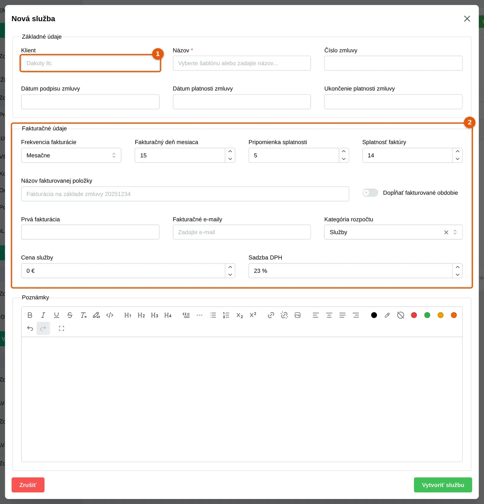Insert image into notes

click(298, 315)
